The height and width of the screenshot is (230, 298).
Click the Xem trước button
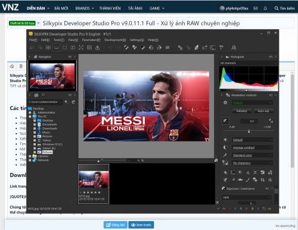click(x=141, y=225)
